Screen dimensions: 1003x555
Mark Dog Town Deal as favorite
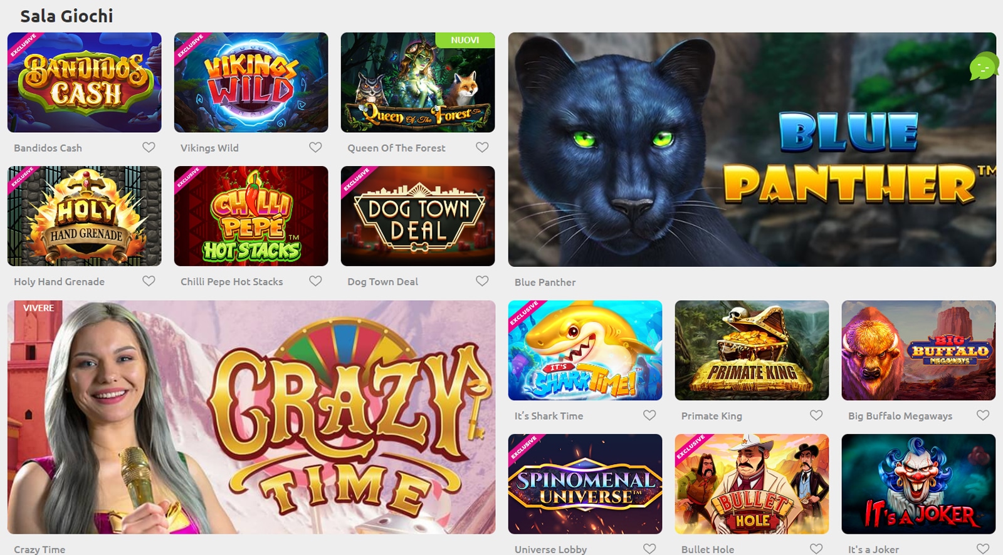click(x=482, y=281)
